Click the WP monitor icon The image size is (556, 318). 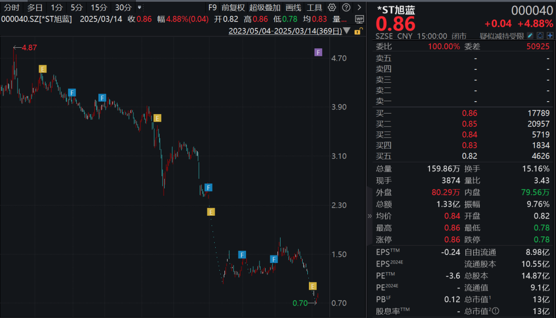click(x=359, y=19)
